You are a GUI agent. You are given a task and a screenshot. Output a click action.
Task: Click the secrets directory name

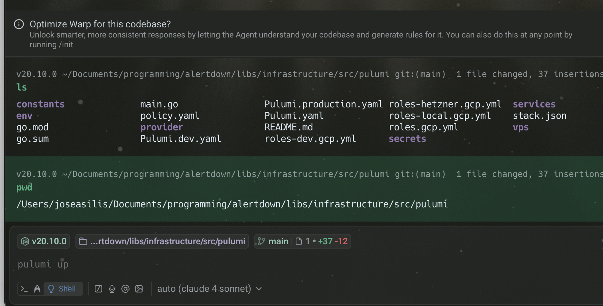407,139
